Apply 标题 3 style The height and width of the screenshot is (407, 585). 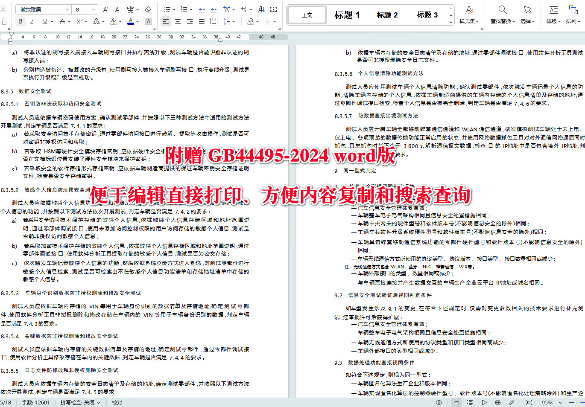click(427, 15)
